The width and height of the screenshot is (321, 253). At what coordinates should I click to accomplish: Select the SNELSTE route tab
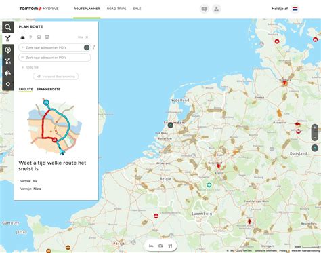[26, 90]
